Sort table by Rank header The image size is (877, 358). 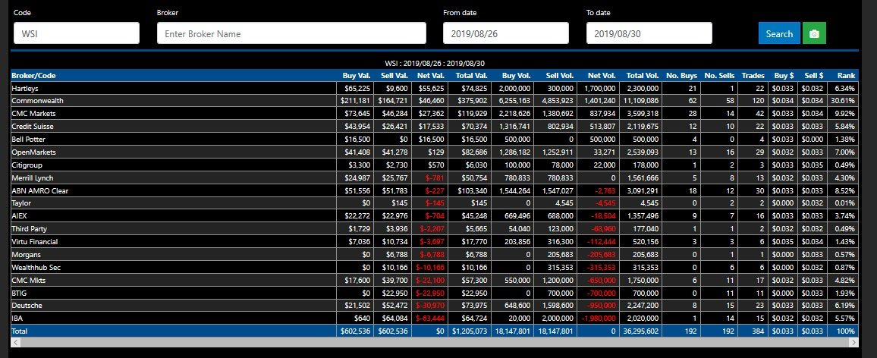(x=846, y=76)
